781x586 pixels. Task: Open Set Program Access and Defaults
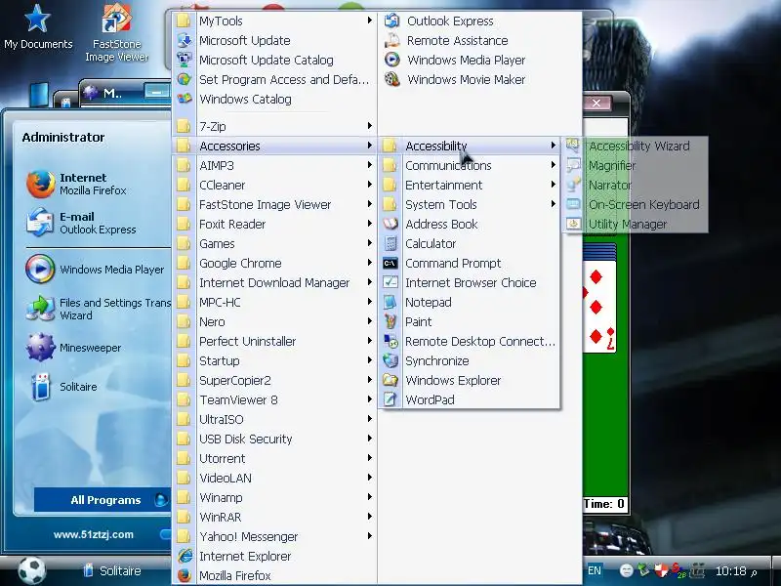coord(274,79)
